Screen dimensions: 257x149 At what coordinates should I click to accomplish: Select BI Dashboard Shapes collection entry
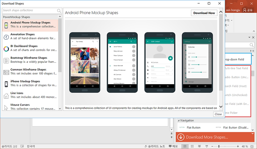pyautogui.click(x=30, y=48)
